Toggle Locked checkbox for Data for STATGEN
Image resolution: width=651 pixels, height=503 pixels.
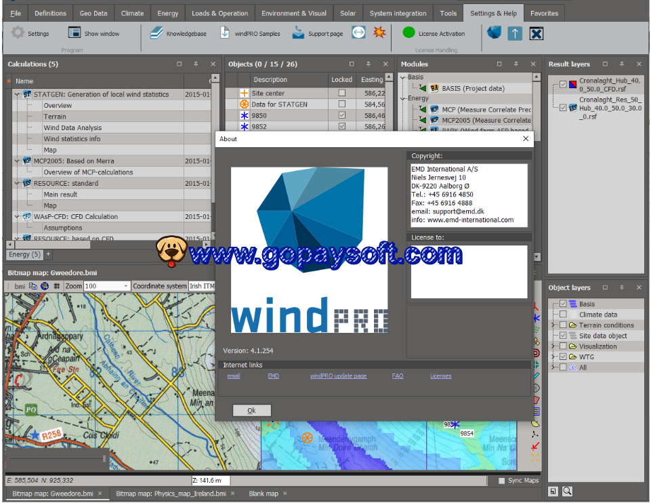(341, 104)
